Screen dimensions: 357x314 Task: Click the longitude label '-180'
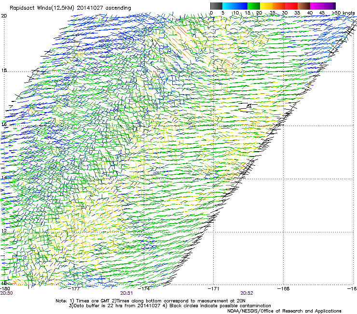click(x=5, y=289)
